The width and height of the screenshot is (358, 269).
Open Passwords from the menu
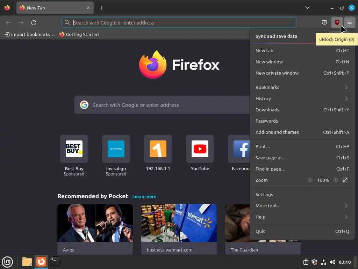pyautogui.click(x=302, y=121)
